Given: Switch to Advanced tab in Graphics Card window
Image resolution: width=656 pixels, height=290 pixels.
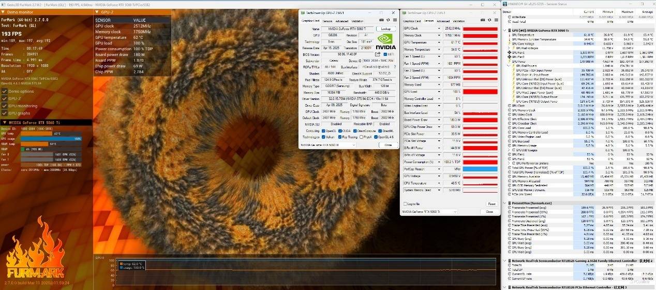Looking at the screenshot, I should coord(342,21).
